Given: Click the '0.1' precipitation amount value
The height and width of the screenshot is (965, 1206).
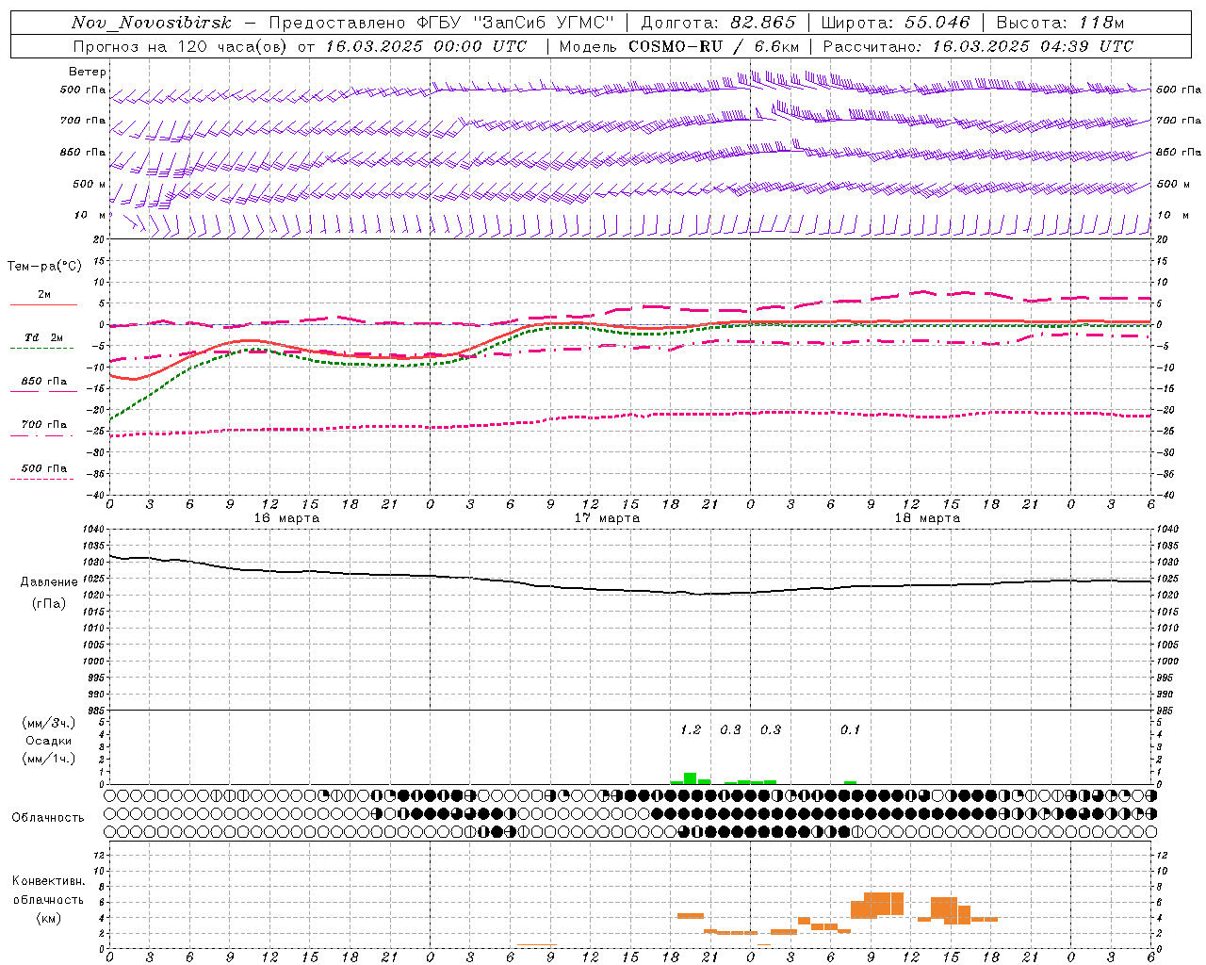Looking at the screenshot, I should [x=851, y=730].
